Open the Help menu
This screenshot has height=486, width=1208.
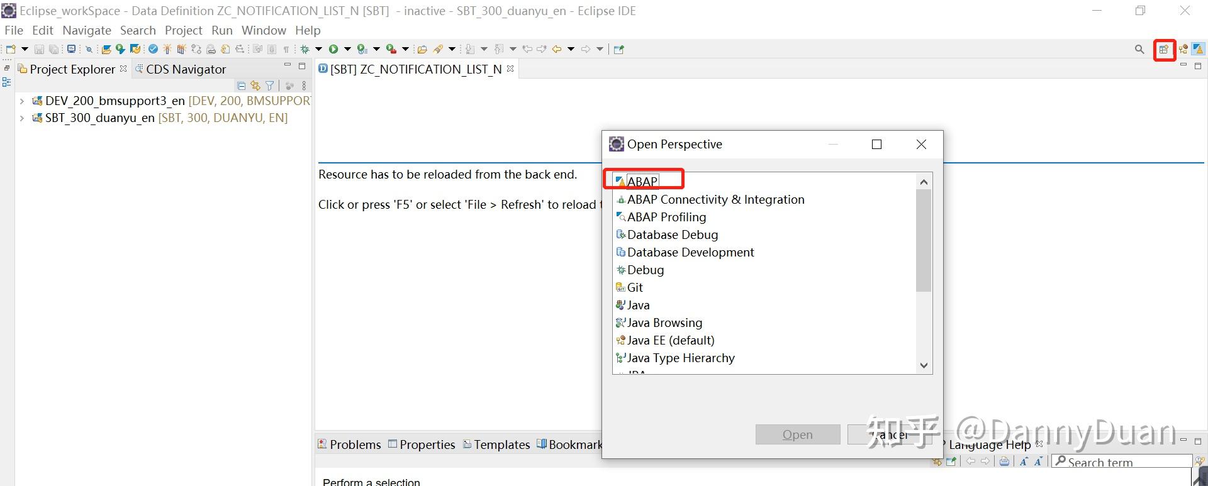point(308,30)
